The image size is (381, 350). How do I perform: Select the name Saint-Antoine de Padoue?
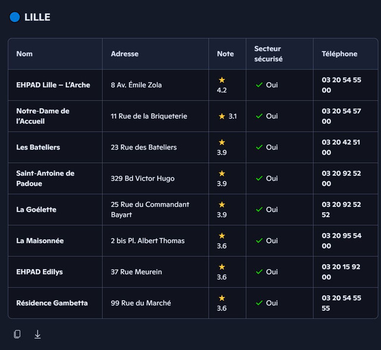pos(45,178)
